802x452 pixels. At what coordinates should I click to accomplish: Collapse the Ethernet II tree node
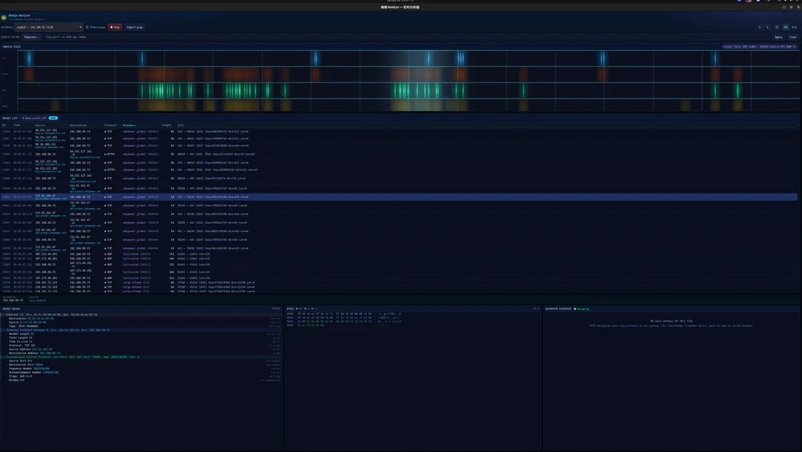pos(3,314)
